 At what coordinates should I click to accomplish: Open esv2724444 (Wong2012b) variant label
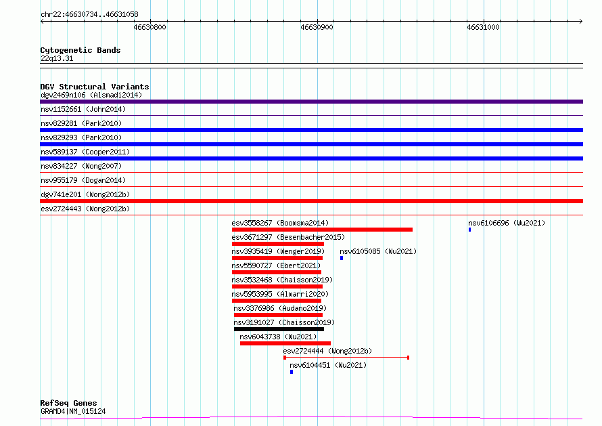(x=327, y=351)
